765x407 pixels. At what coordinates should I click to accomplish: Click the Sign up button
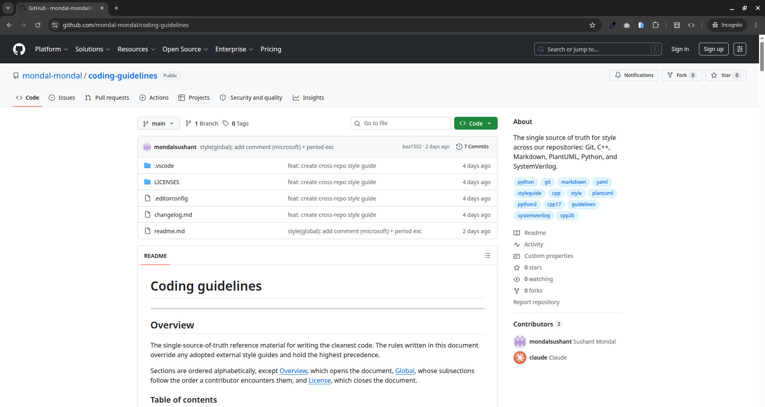(714, 49)
